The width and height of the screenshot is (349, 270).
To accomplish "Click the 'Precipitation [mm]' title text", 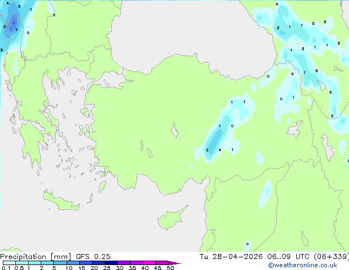I will (35, 257).
